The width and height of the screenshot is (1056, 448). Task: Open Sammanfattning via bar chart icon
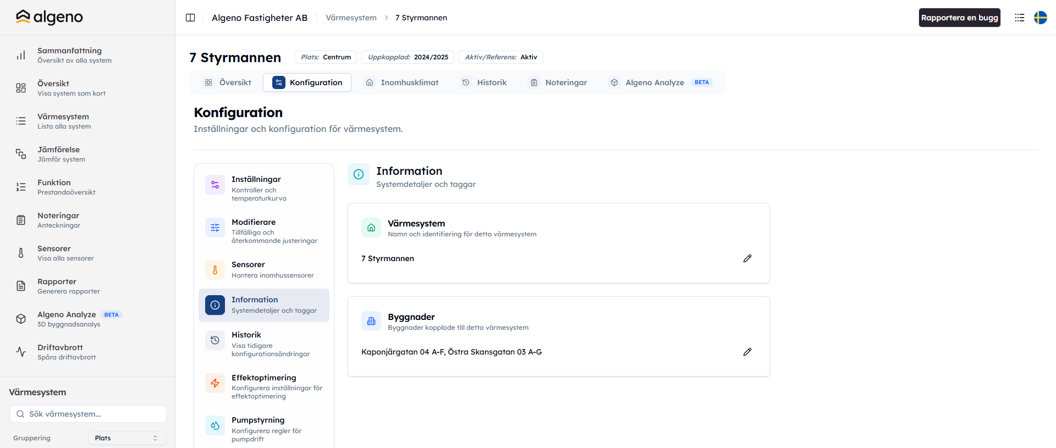pyautogui.click(x=21, y=55)
